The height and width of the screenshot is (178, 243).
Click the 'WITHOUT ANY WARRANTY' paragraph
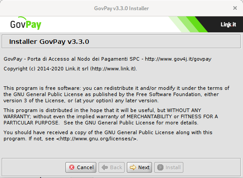[x=110, y=116]
